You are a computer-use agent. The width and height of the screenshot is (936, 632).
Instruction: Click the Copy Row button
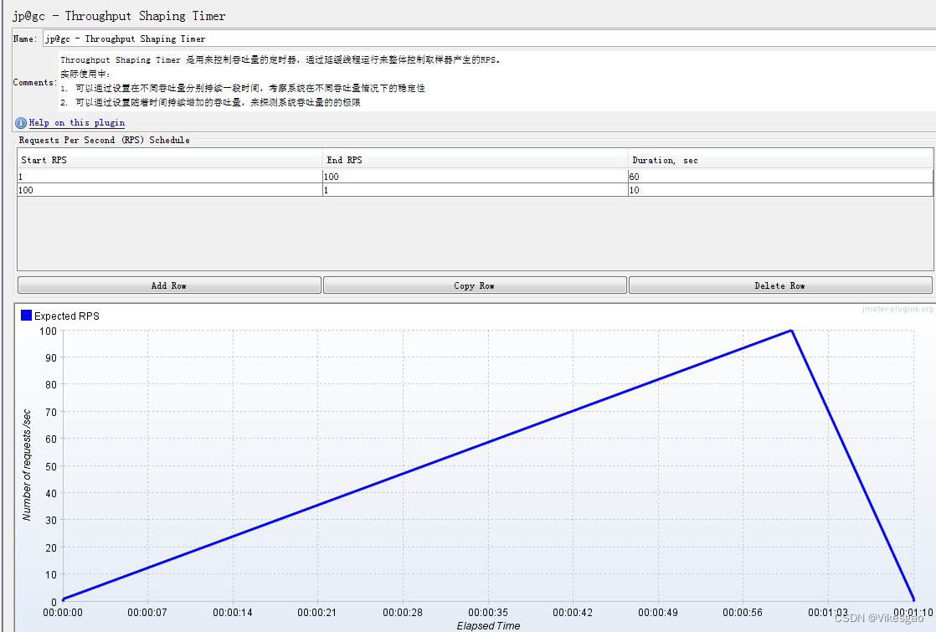(475, 285)
